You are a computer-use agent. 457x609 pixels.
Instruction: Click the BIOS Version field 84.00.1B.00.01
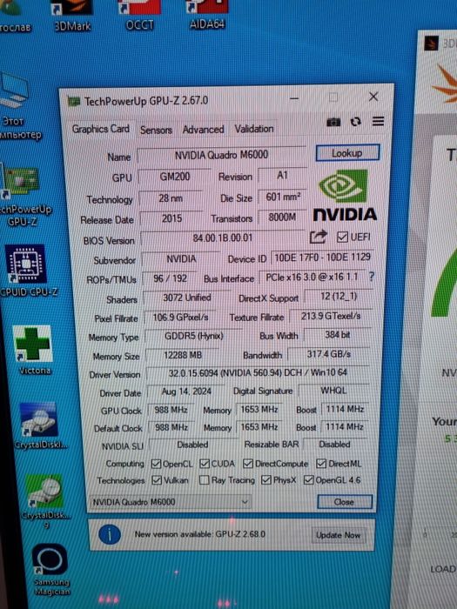pyautogui.click(x=223, y=238)
